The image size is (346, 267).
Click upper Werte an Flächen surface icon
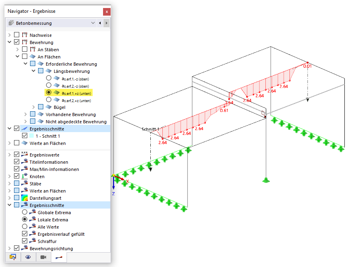click(x=24, y=143)
